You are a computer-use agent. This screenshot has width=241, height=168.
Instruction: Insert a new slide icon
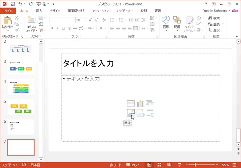tap(31, 20)
